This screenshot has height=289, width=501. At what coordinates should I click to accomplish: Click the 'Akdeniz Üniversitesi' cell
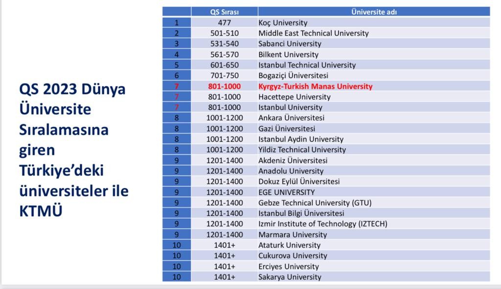point(374,160)
